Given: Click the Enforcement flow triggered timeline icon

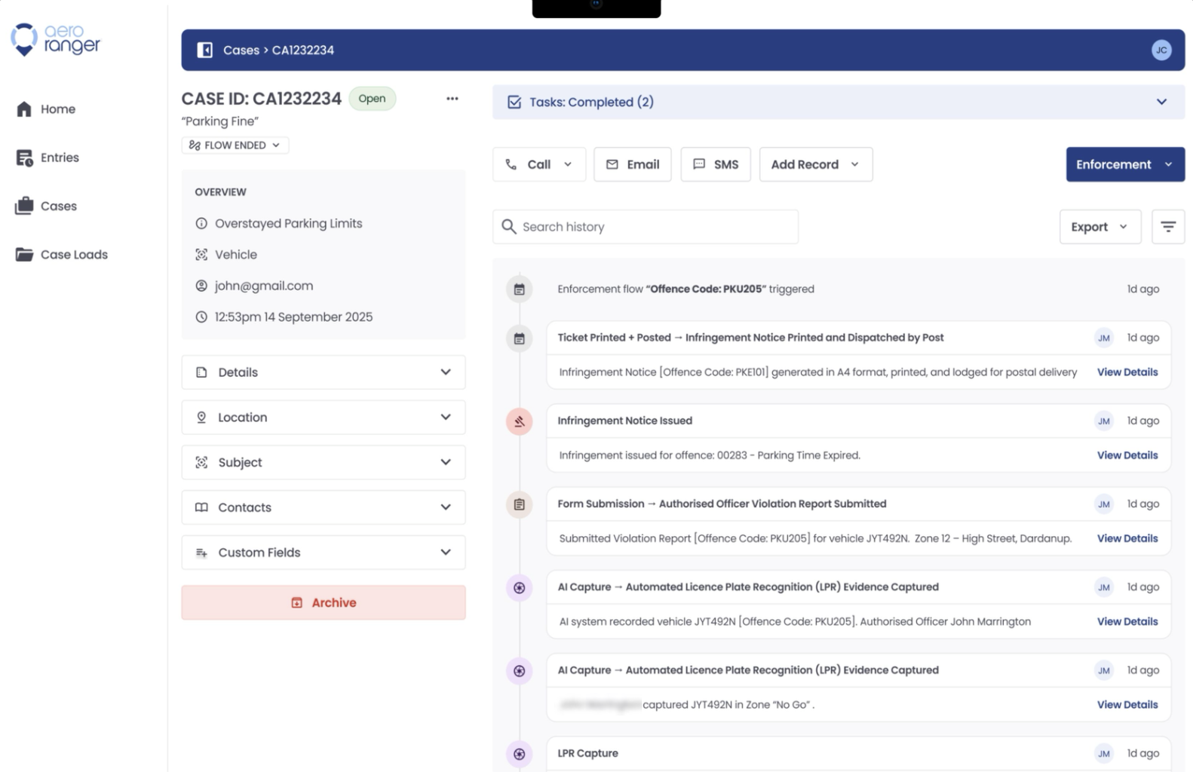Looking at the screenshot, I should [x=520, y=289].
